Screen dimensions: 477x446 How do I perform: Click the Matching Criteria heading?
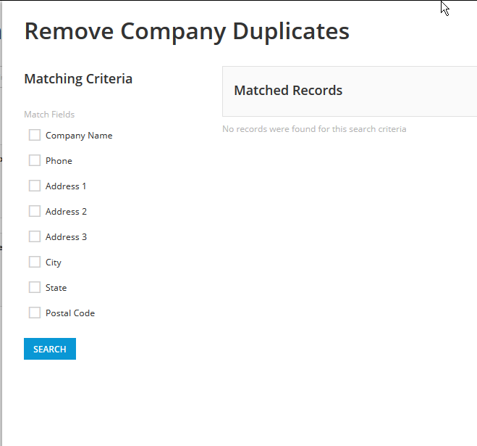pyautogui.click(x=78, y=79)
